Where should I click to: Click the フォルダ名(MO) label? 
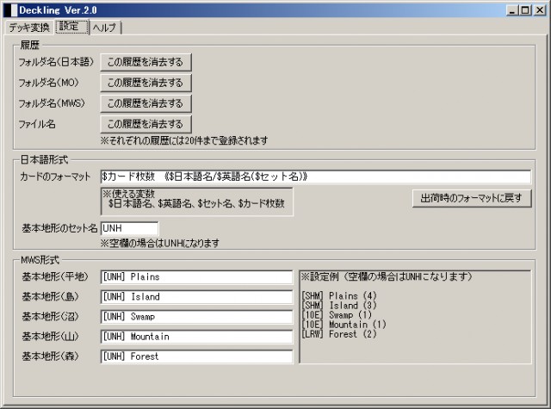click(48, 83)
